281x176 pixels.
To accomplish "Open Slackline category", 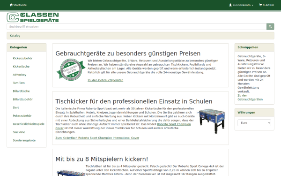I will pyautogui.click(x=19, y=132).
